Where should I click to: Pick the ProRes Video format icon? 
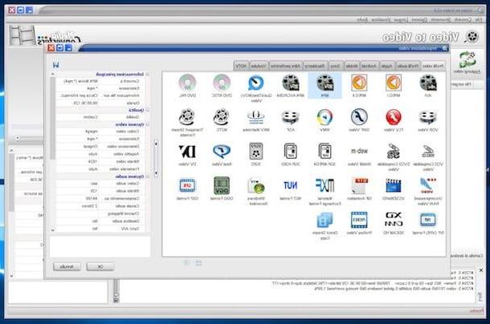point(359,220)
